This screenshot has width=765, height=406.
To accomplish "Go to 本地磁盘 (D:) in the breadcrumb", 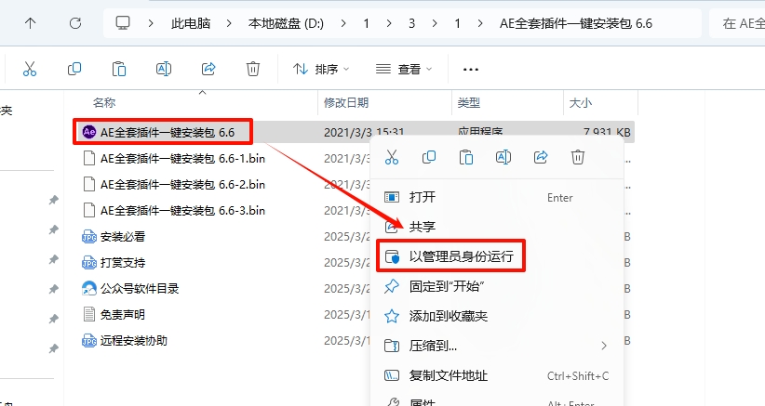I will click(x=286, y=23).
